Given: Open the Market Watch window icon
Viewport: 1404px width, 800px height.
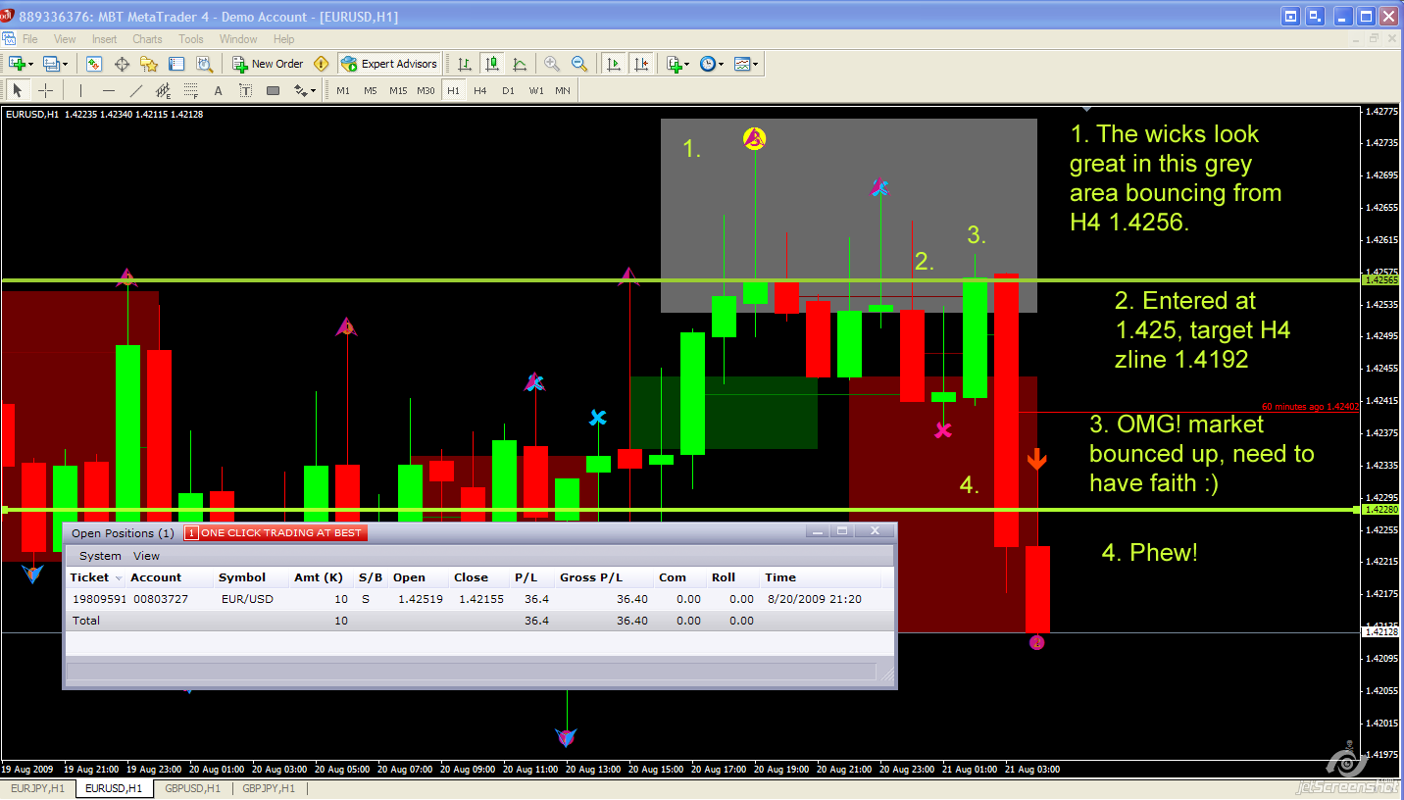Looking at the screenshot, I should (94, 64).
